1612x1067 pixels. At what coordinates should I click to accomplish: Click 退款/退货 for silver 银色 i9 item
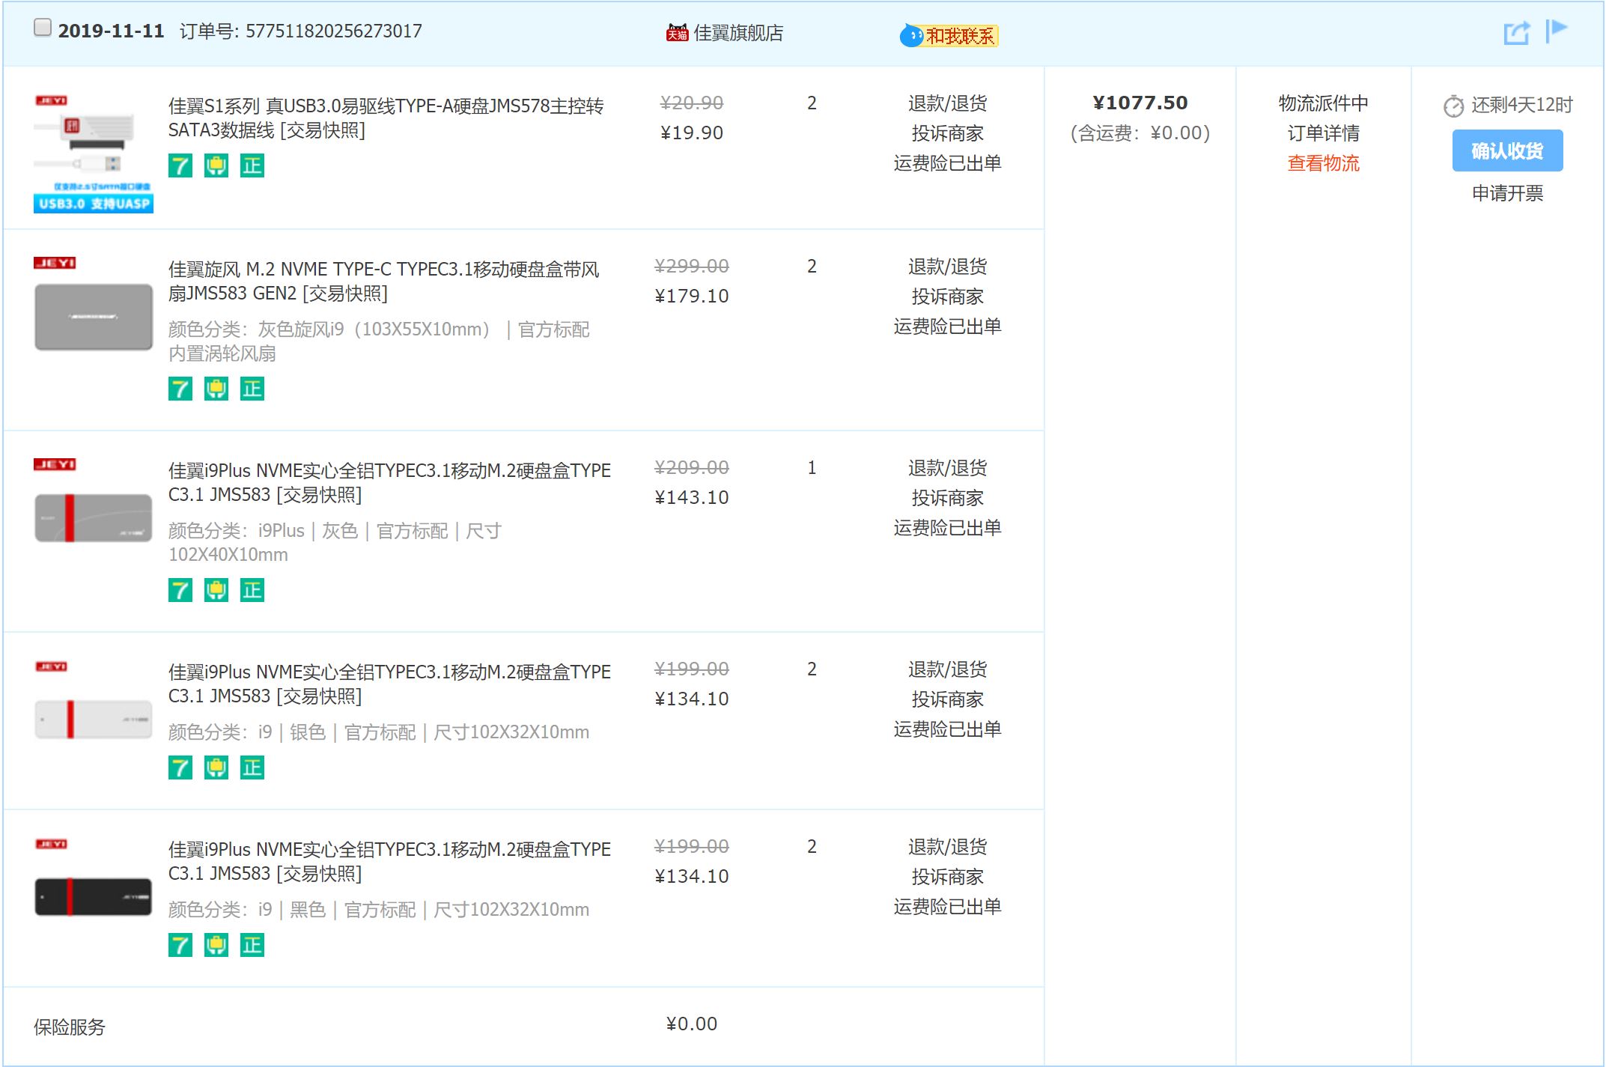coord(947,669)
